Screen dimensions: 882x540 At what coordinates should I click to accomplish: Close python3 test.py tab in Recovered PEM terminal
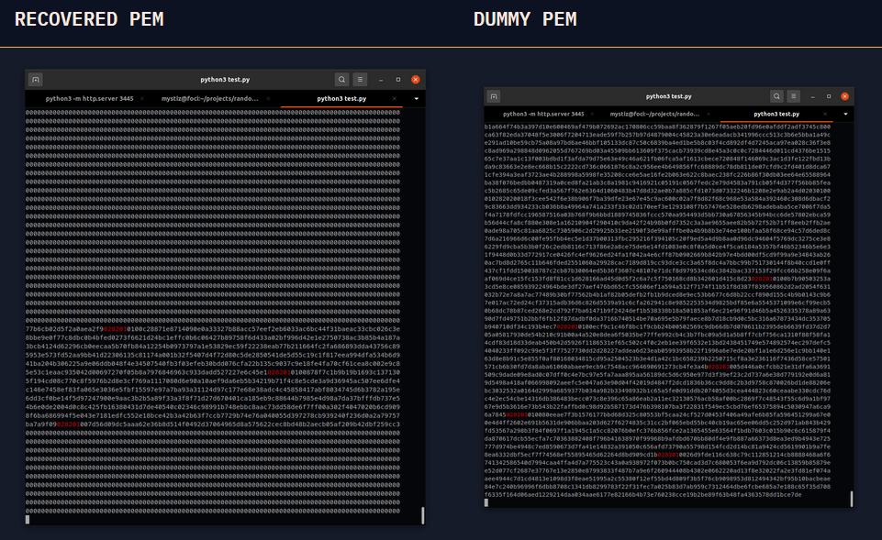pos(394,99)
